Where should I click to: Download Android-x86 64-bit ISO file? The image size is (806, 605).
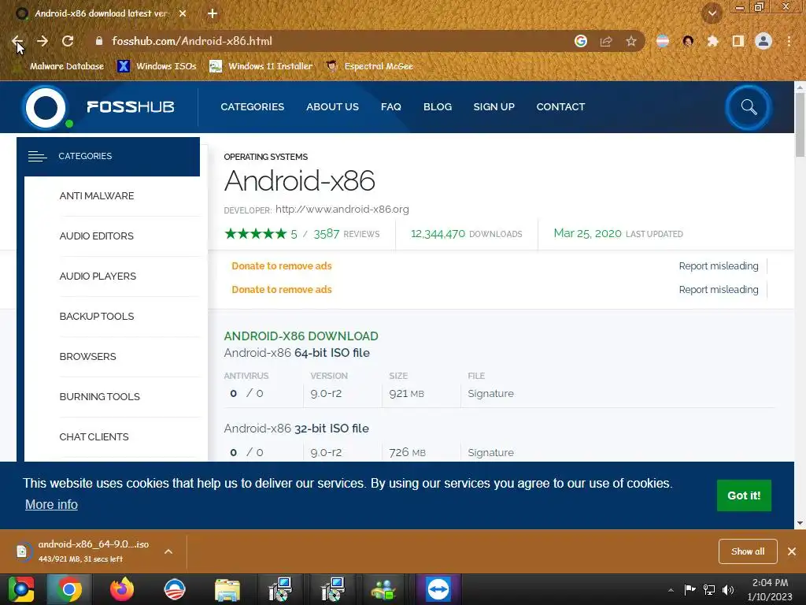(297, 353)
